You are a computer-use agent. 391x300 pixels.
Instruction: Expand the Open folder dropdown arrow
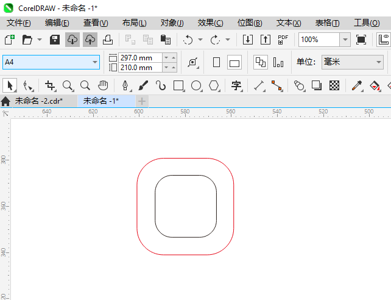click(x=40, y=40)
